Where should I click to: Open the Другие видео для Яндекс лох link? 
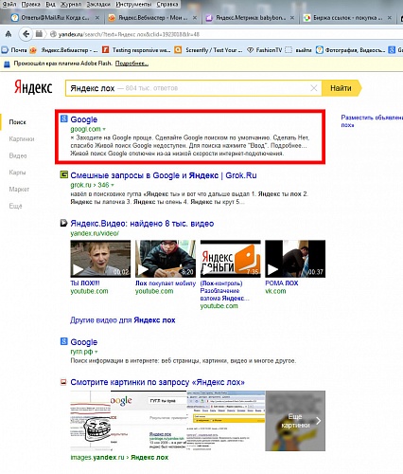coord(123,320)
